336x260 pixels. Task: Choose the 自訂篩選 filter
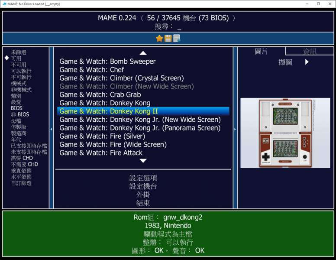click(21, 183)
